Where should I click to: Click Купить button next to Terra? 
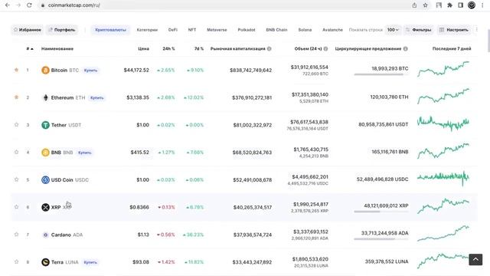click(x=90, y=262)
